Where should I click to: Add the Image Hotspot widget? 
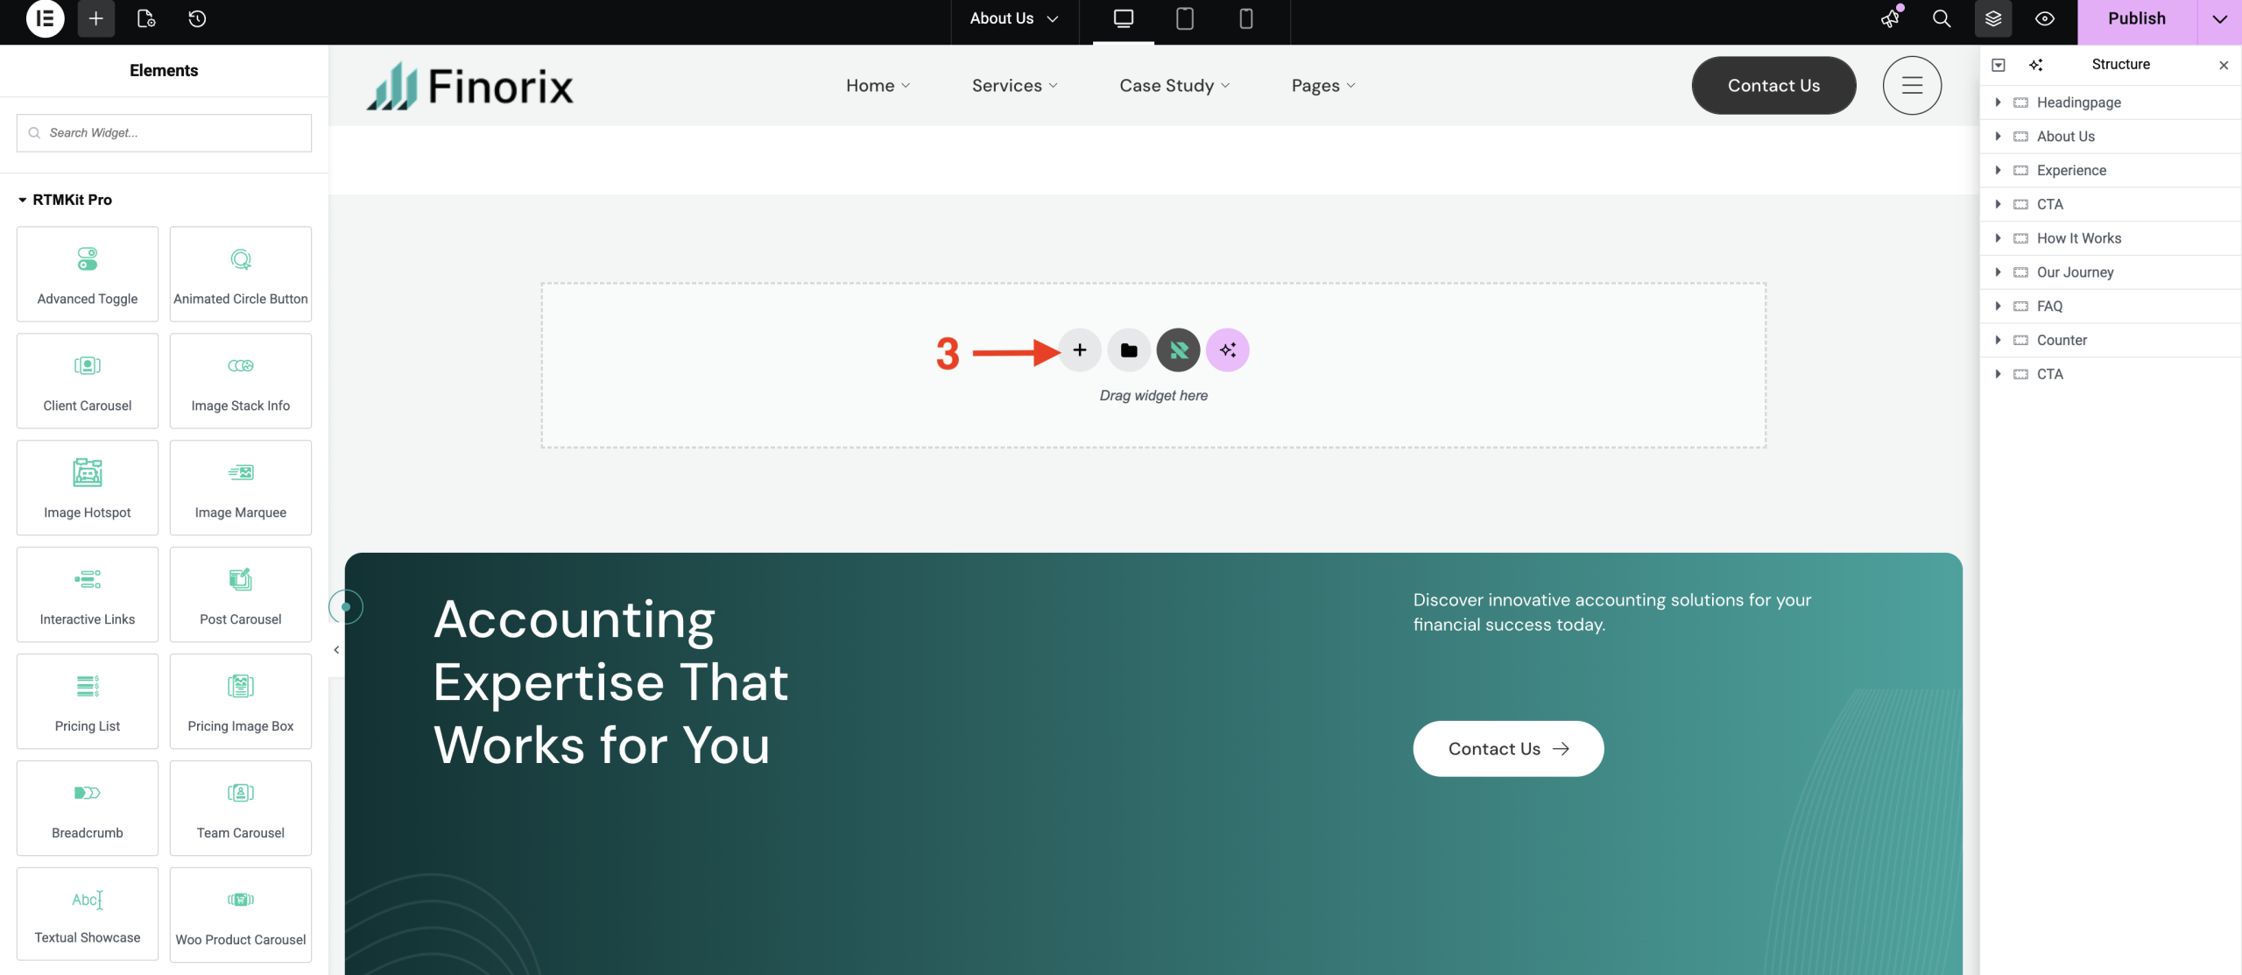tap(87, 487)
